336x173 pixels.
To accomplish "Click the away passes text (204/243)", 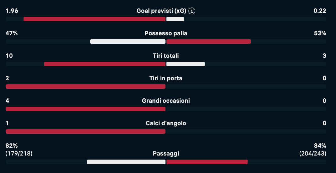I will pos(312,154).
